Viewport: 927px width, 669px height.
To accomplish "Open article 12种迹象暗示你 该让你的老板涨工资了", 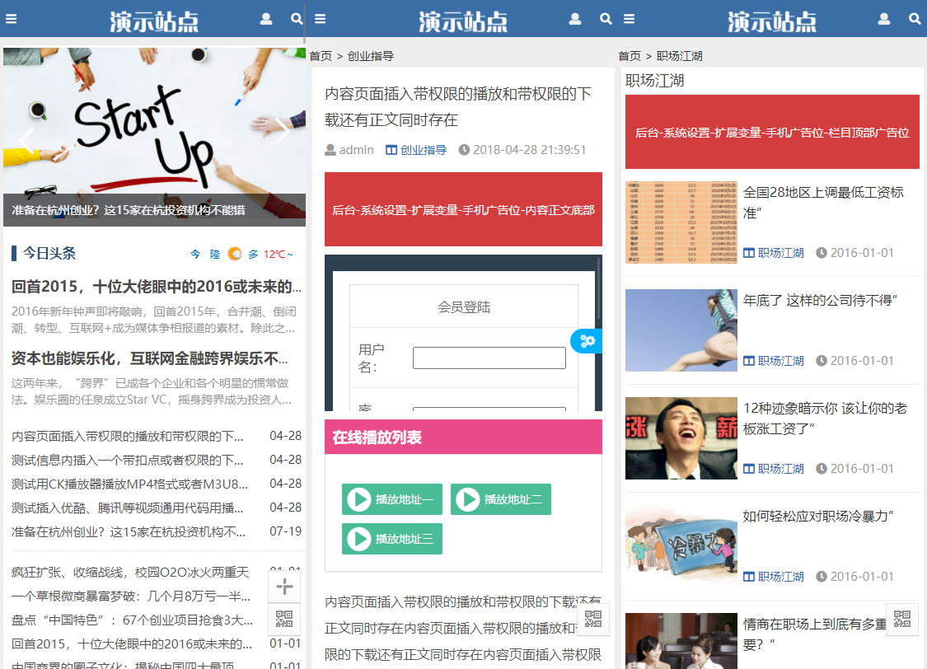I will pyautogui.click(x=825, y=419).
